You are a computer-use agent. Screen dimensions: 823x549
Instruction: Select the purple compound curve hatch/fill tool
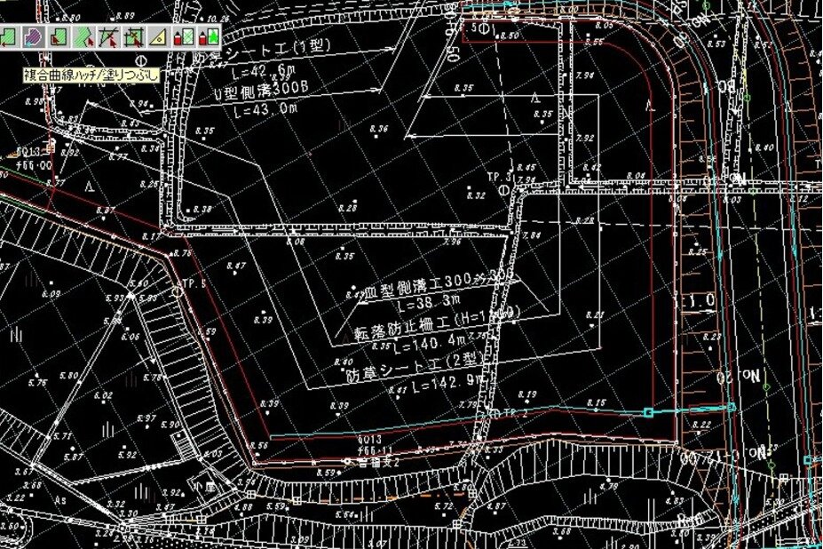(33, 36)
